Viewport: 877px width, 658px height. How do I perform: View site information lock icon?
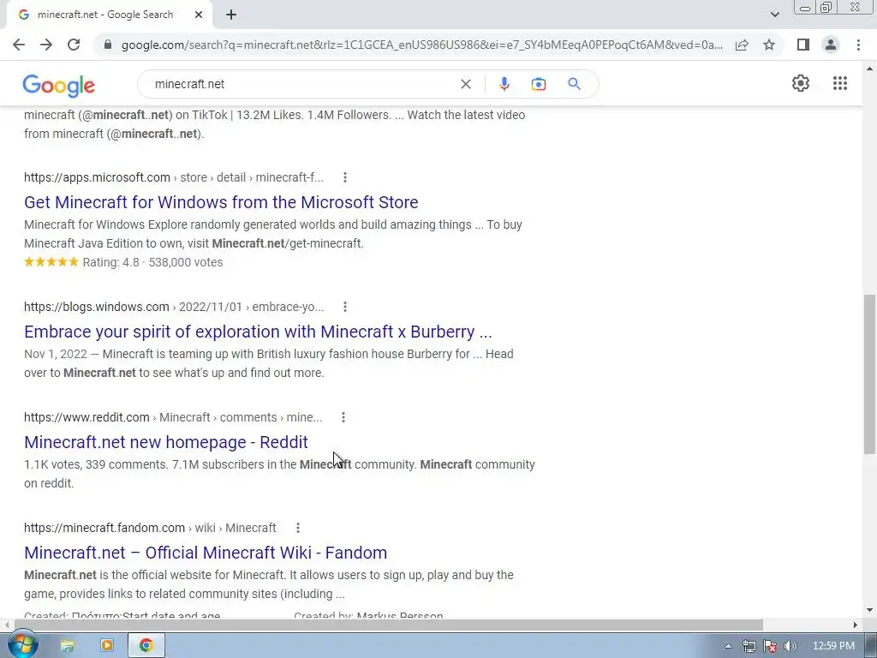click(x=108, y=45)
